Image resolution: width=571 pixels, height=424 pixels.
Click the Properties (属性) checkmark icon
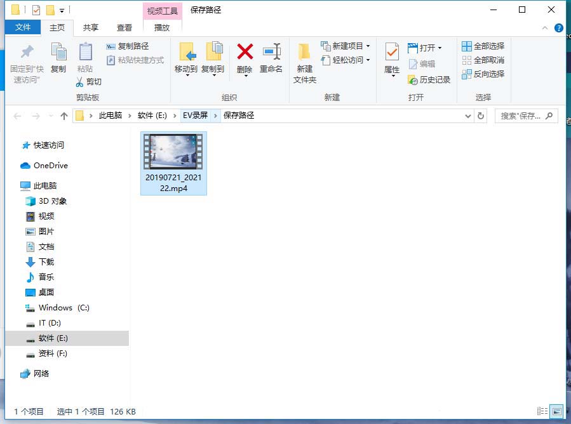click(x=392, y=52)
